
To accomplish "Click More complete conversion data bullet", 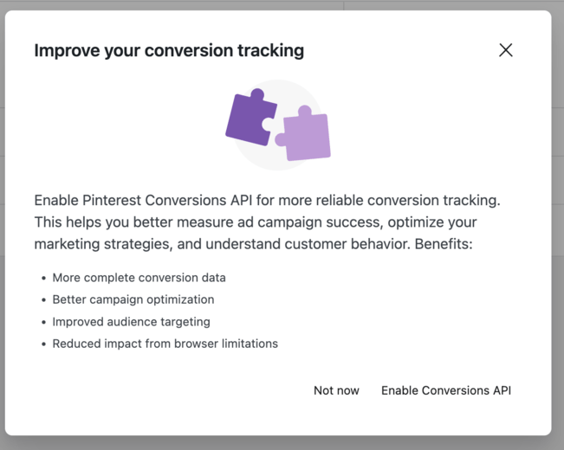I will pyautogui.click(x=139, y=278).
